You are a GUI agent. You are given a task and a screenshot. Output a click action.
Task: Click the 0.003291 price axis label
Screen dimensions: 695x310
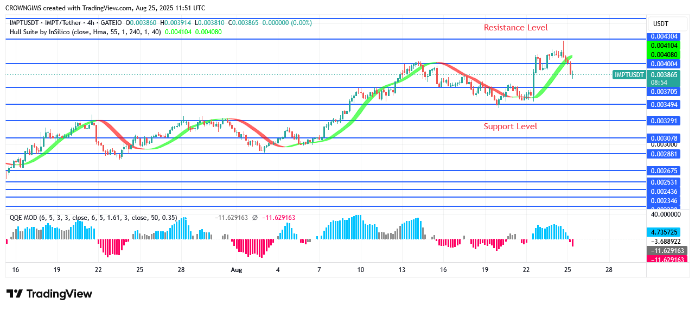click(x=665, y=121)
